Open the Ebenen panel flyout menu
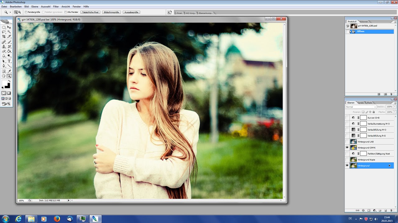Image resolution: width=398 pixels, height=223 pixels. coord(395,103)
